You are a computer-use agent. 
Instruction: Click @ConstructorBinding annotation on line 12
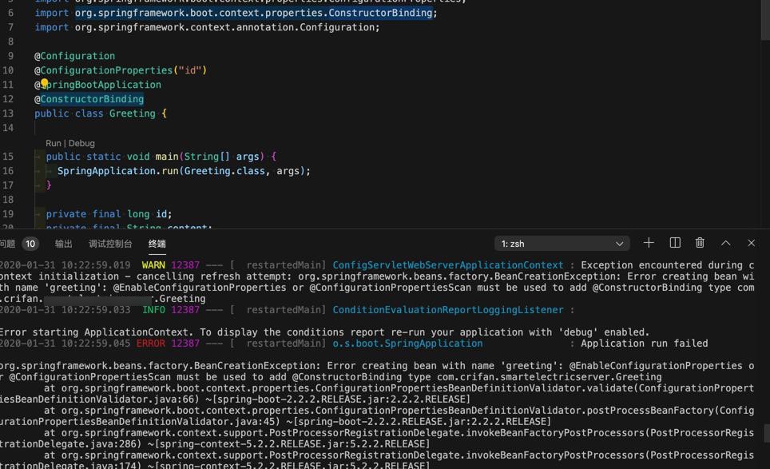click(89, 99)
